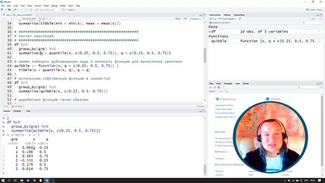This screenshot has width=325, height=183.
Task: Open the New Project icon in toolbar
Action: click(x=9, y=10)
